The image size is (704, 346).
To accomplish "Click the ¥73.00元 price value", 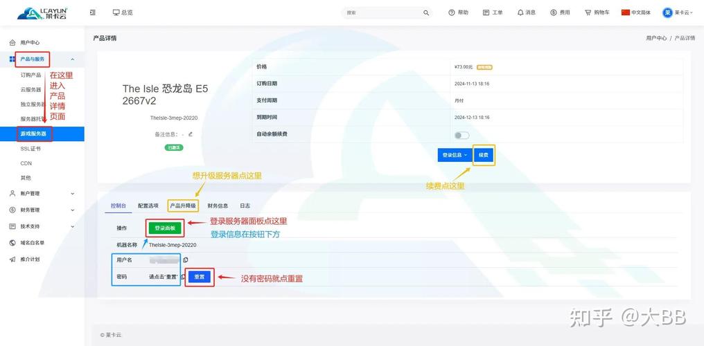I will point(464,67).
